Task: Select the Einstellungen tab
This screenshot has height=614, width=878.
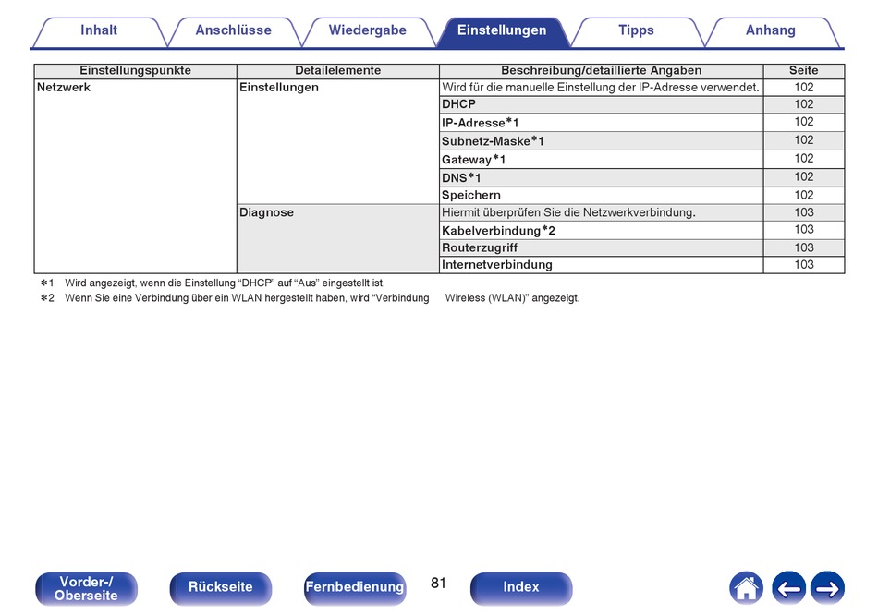Action: pyautogui.click(x=502, y=30)
